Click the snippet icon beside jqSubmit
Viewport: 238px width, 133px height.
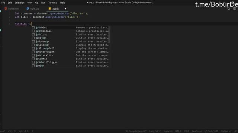coord(33,59)
